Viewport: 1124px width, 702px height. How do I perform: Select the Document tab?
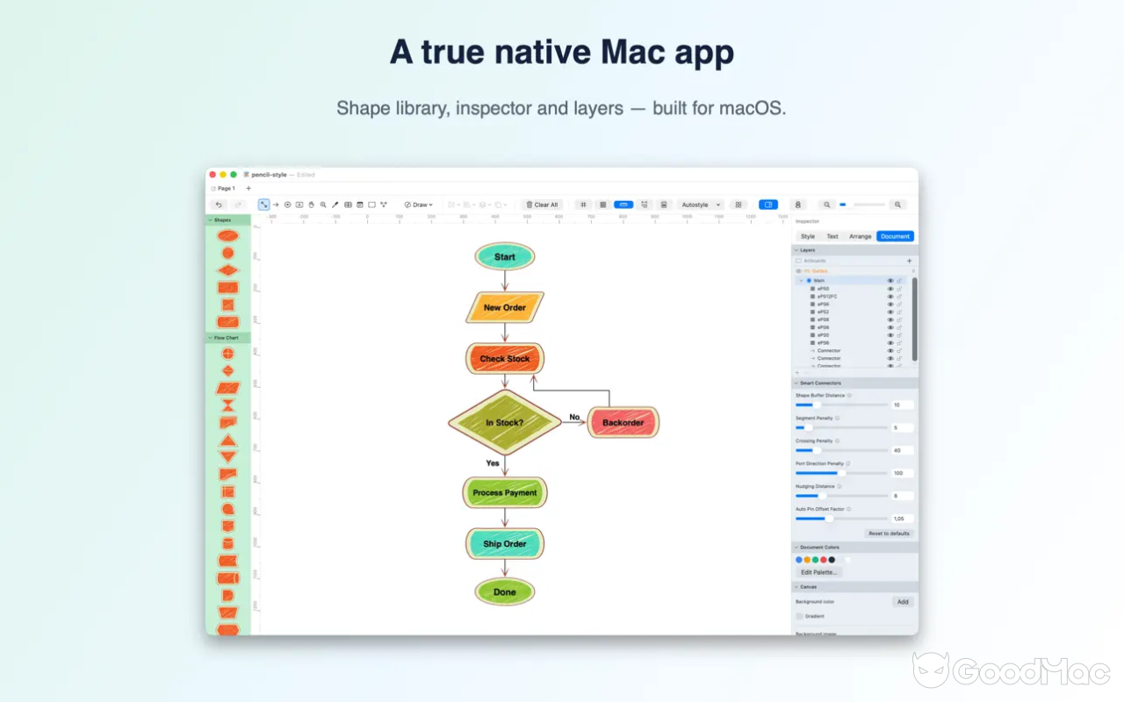(896, 236)
